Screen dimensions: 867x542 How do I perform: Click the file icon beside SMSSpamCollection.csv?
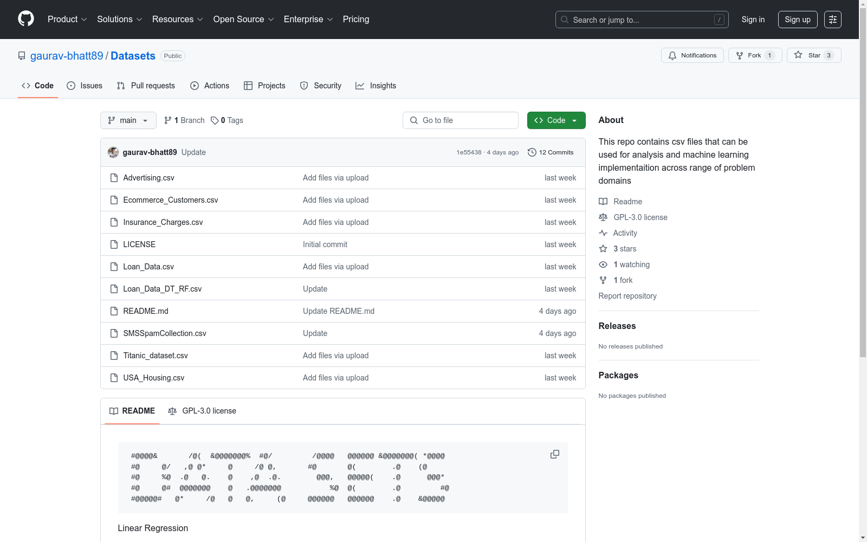click(x=114, y=333)
